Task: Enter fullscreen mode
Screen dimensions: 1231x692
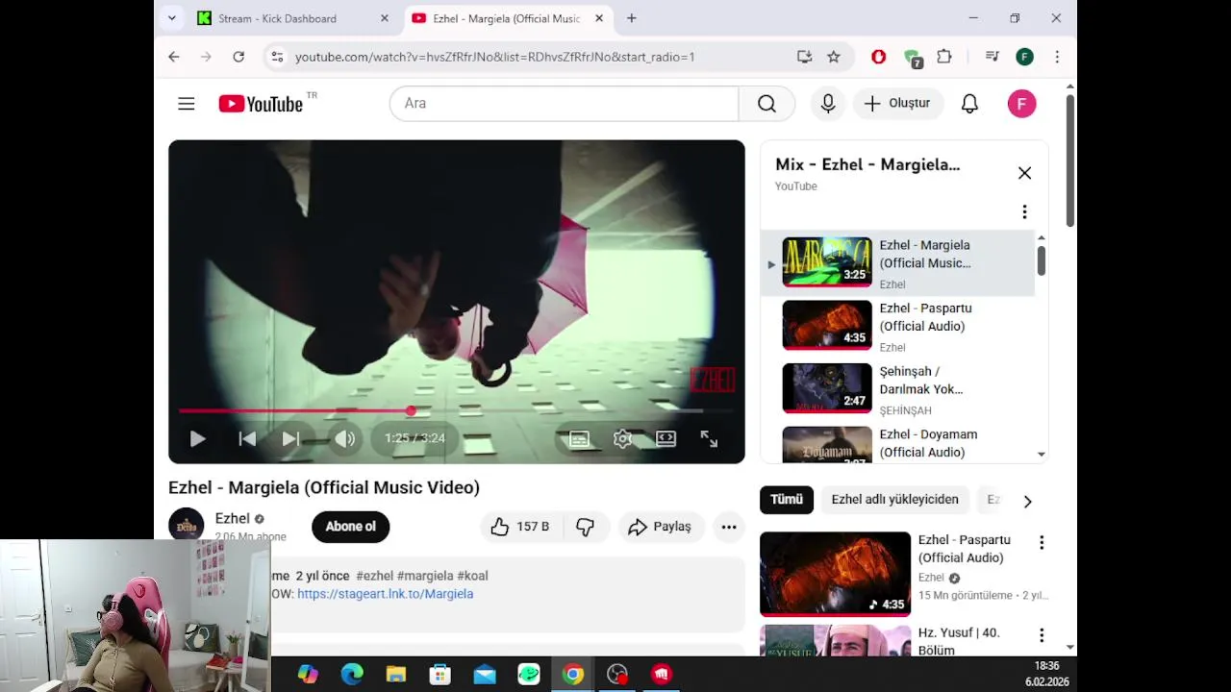Action: 709,438
